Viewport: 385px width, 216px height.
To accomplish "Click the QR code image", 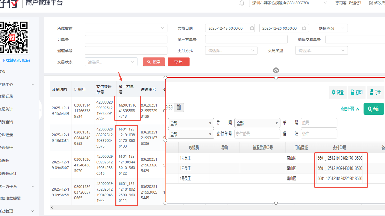I will (14, 37).
